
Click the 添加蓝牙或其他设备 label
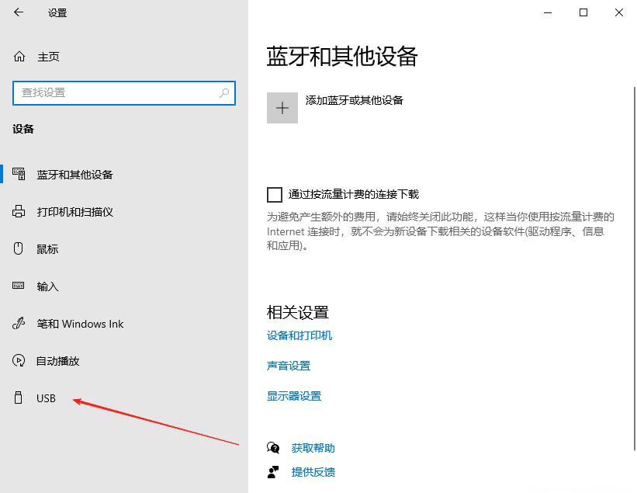tap(355, 100)
